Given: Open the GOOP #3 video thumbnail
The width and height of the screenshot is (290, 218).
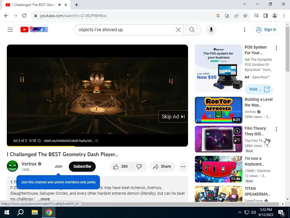Looking at the screenshot, I should click(x=218, y=169).
